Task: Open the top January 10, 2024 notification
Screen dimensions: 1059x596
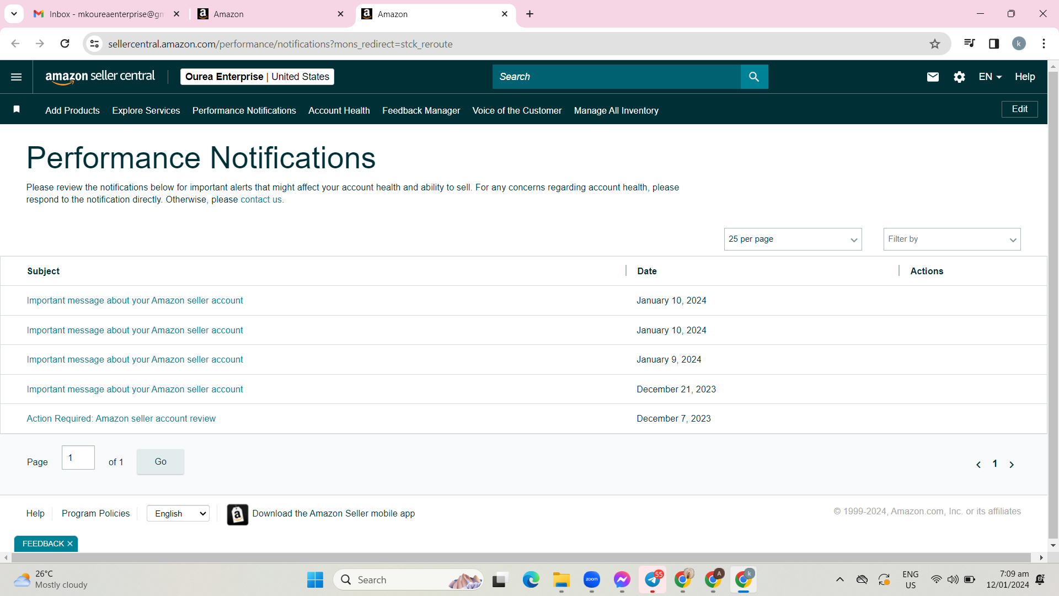Action: [x=135, y=301]
